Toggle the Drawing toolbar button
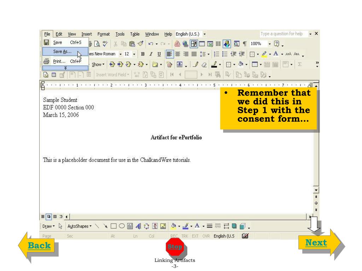Viewport: 362px width, 271px height. click(x=227, y=44)
